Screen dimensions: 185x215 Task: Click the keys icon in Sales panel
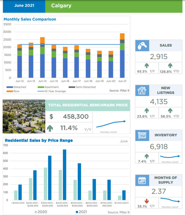coord(142,45)
